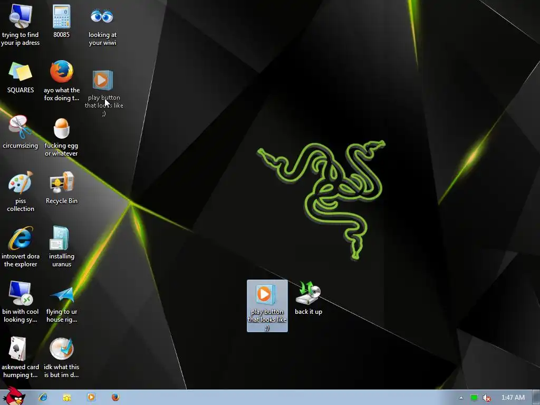Screen dimensions: 540x405
Task: Click the label text 'installing uranus'
Action: (x=62, y=261)
